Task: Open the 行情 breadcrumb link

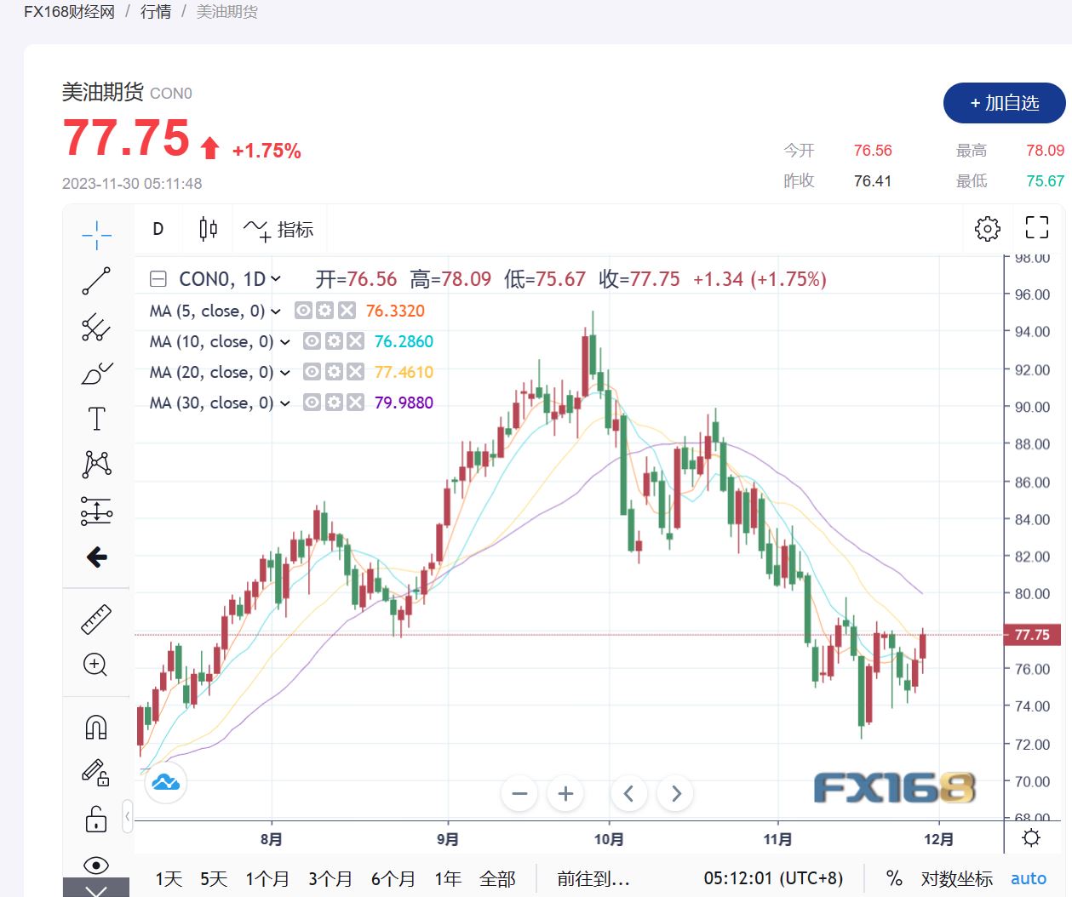Action: 156,12
